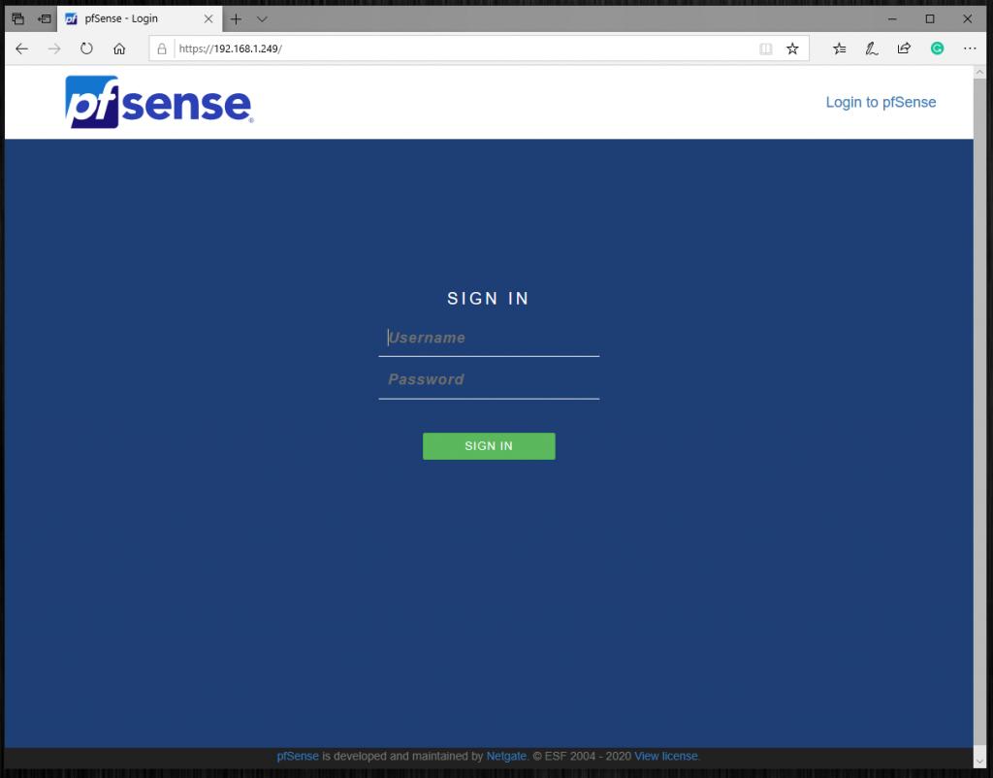The width and height of the screenshot is (993, 778).
Task: Click the padlock site security icon
Action: (162, 49)
